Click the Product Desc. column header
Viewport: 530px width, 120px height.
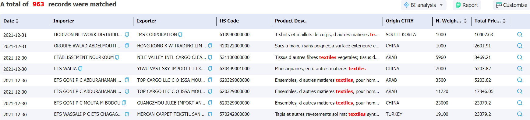pos(291,21)
